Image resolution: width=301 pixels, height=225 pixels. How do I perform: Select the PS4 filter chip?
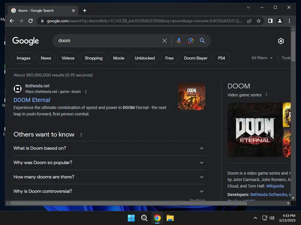pos(222,58)
